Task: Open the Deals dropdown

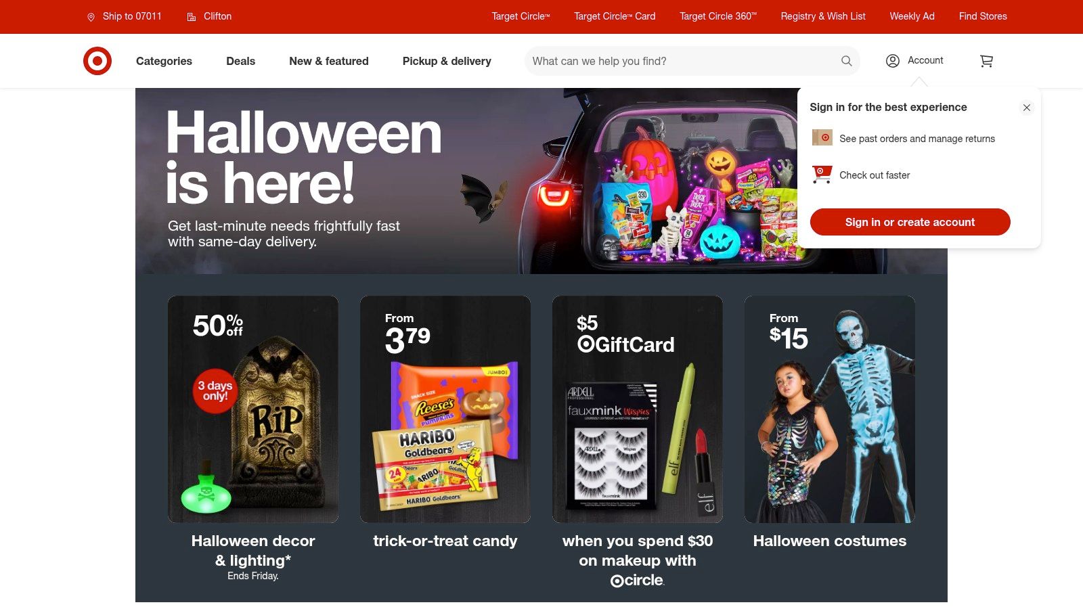Action: (x=240, y=61)
